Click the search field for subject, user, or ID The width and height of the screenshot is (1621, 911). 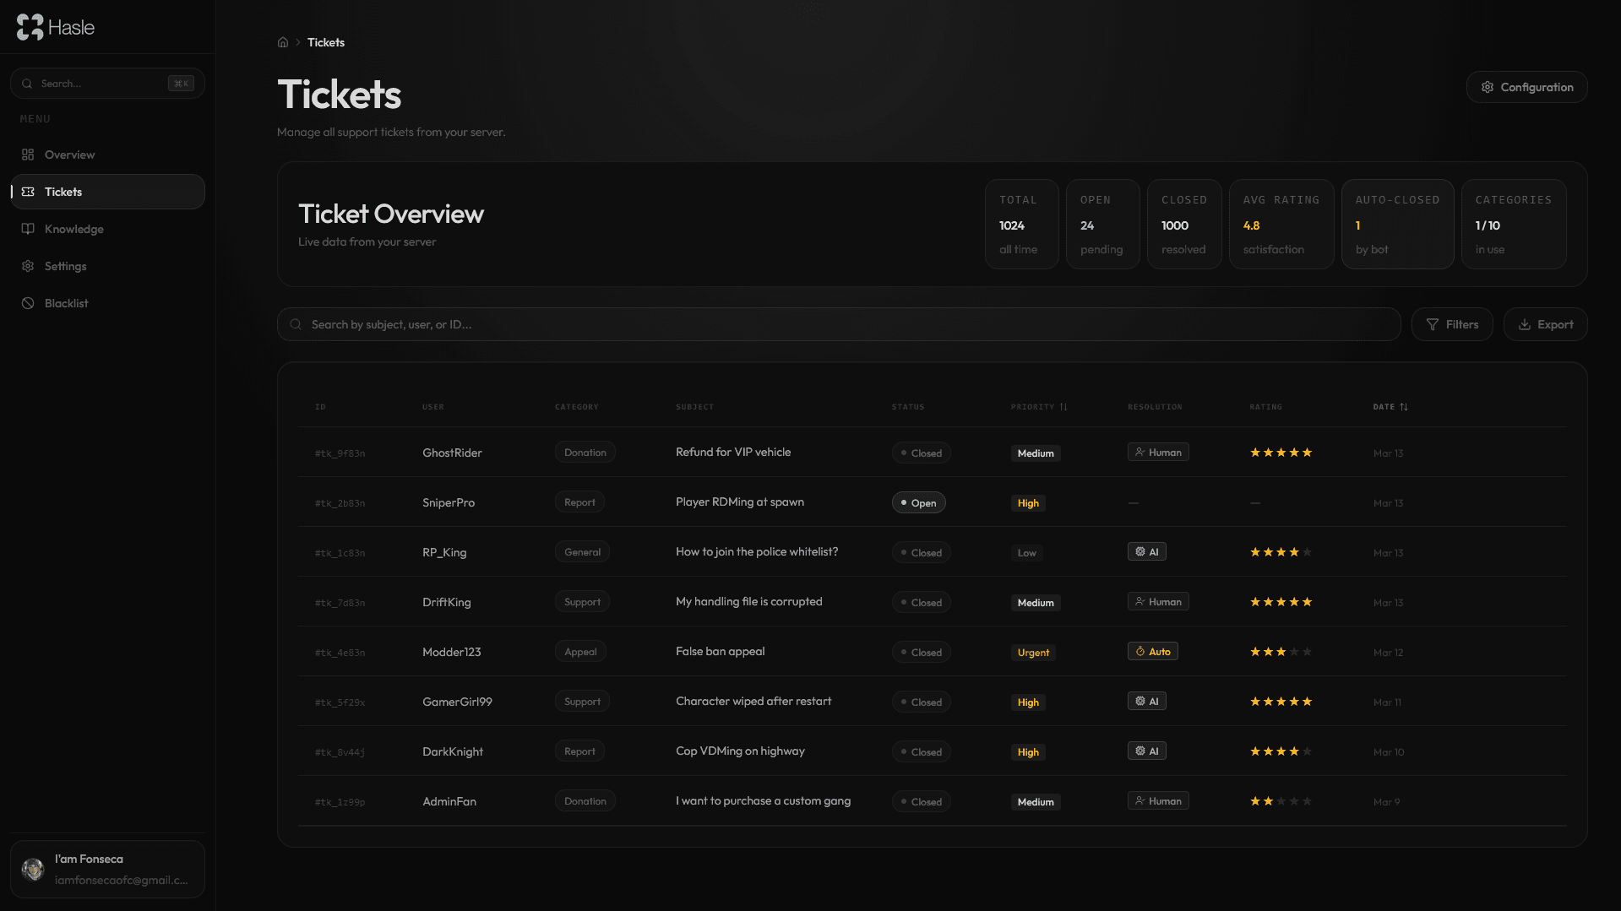click(591, 324)
